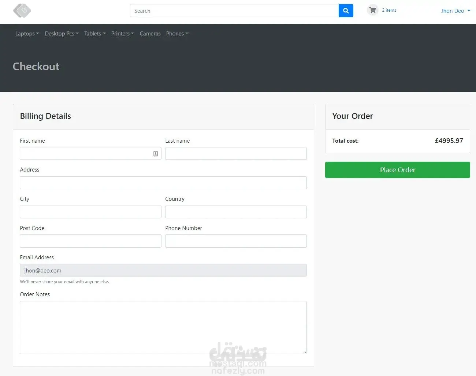The image size is (476, 376).
Task: Open the Phones dropdown menu
Action: point(177,34)
